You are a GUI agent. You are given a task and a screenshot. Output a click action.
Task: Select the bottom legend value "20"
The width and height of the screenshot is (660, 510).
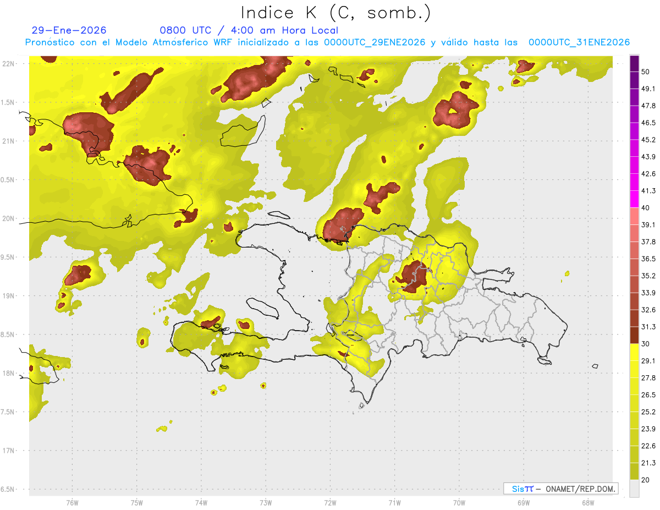point(647,480)
